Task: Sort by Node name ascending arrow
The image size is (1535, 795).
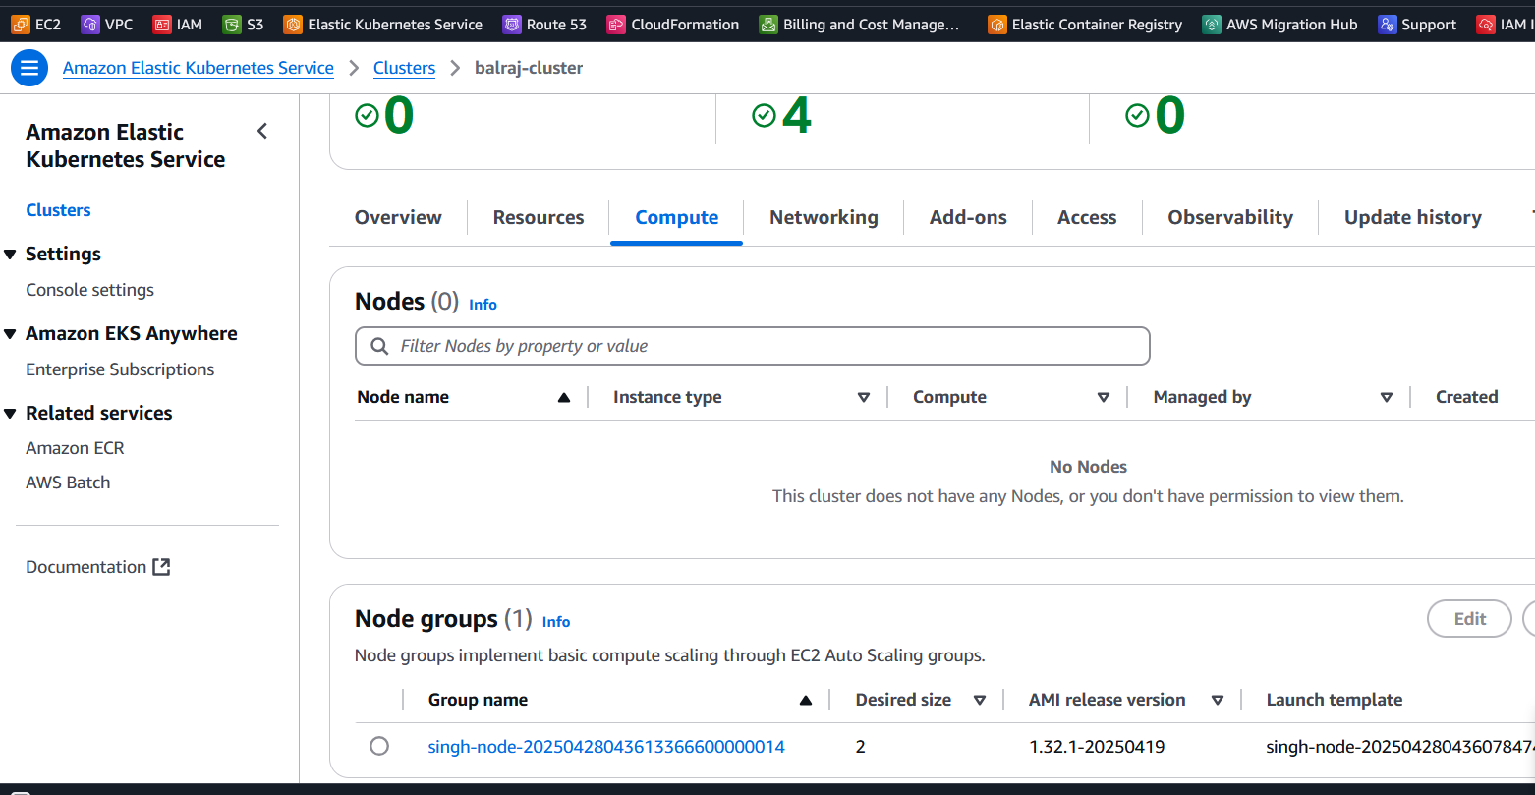Action: click(x=564, y=397)
